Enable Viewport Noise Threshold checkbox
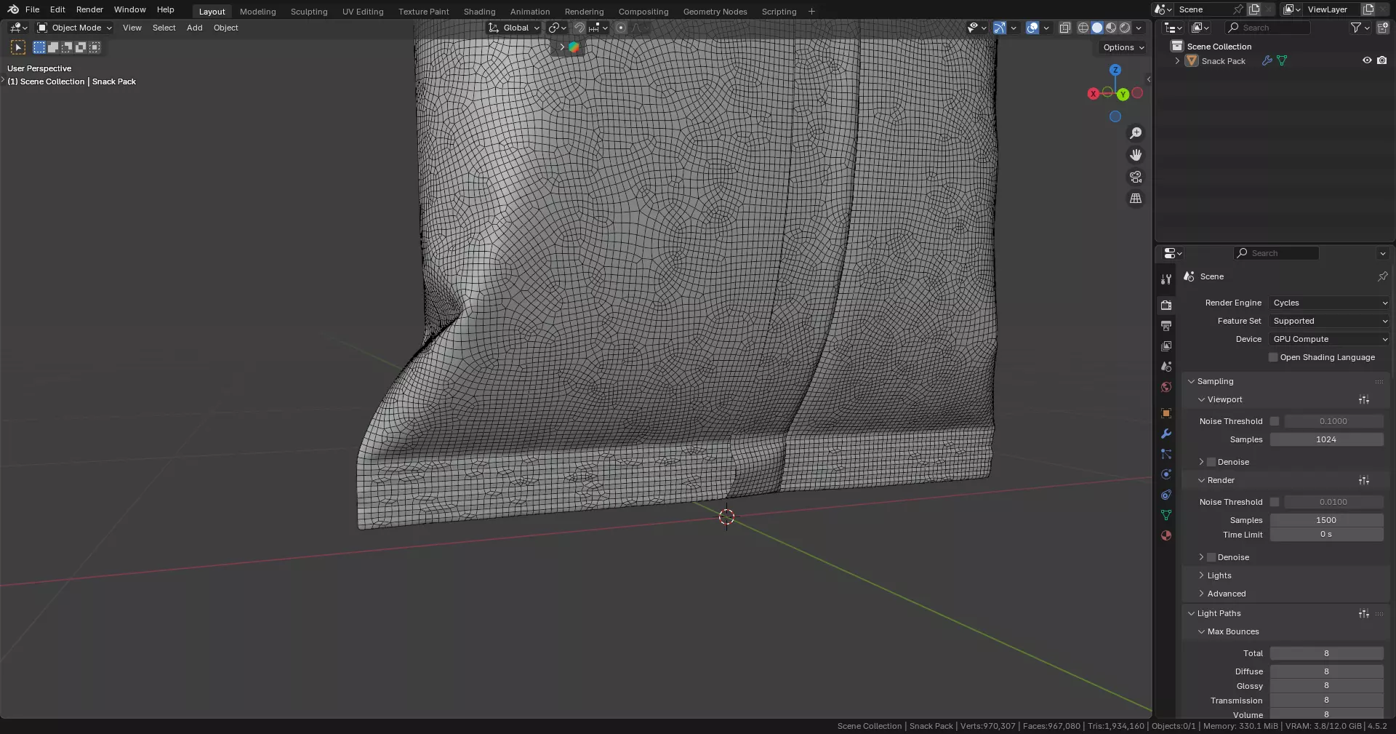This screenshot has height=734, width=1396. click(1275, 421)
